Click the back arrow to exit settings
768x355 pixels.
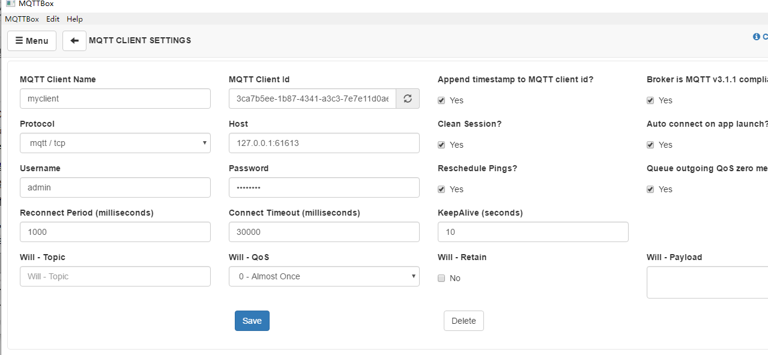click(x=74, y=40)
